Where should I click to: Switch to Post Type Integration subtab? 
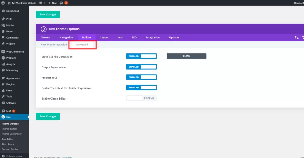click(x=53, y=45)
